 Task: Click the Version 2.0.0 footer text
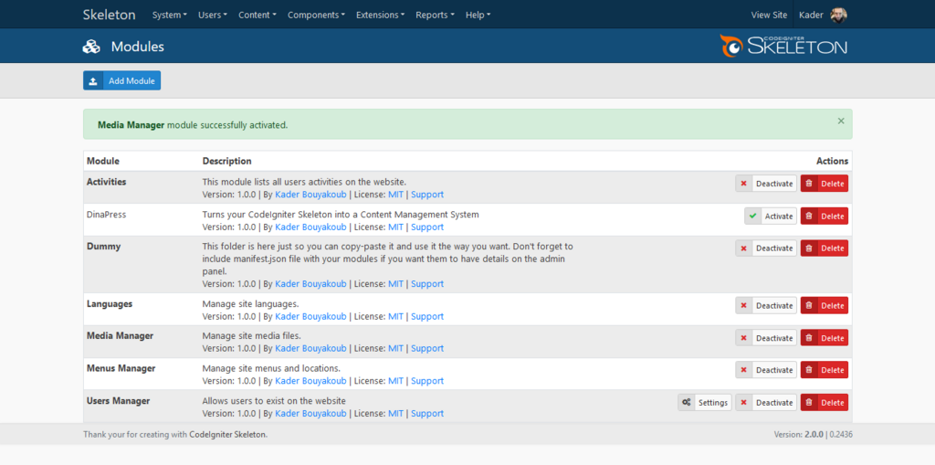point(798,435)
